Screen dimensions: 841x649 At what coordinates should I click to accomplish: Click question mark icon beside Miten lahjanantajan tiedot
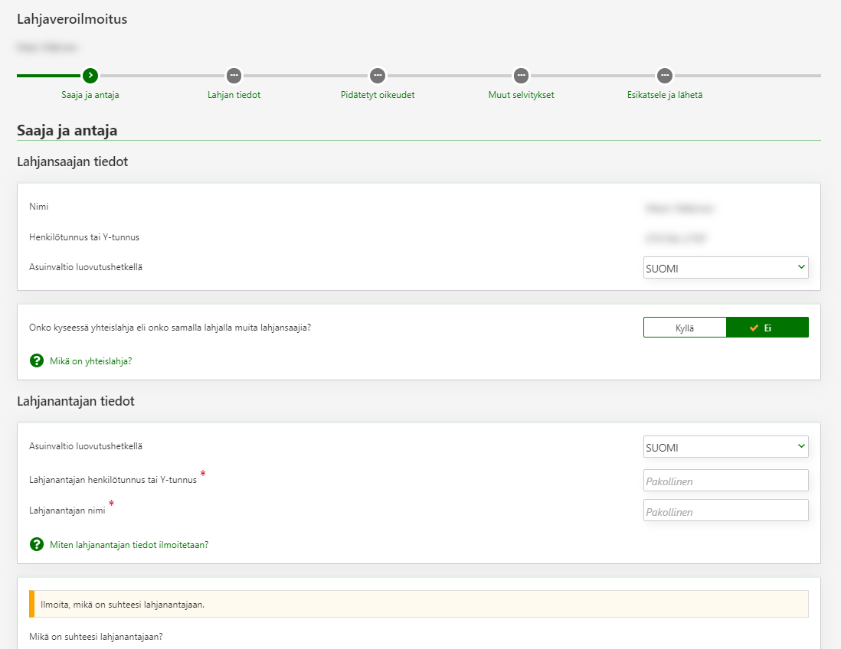pos(37,544)
